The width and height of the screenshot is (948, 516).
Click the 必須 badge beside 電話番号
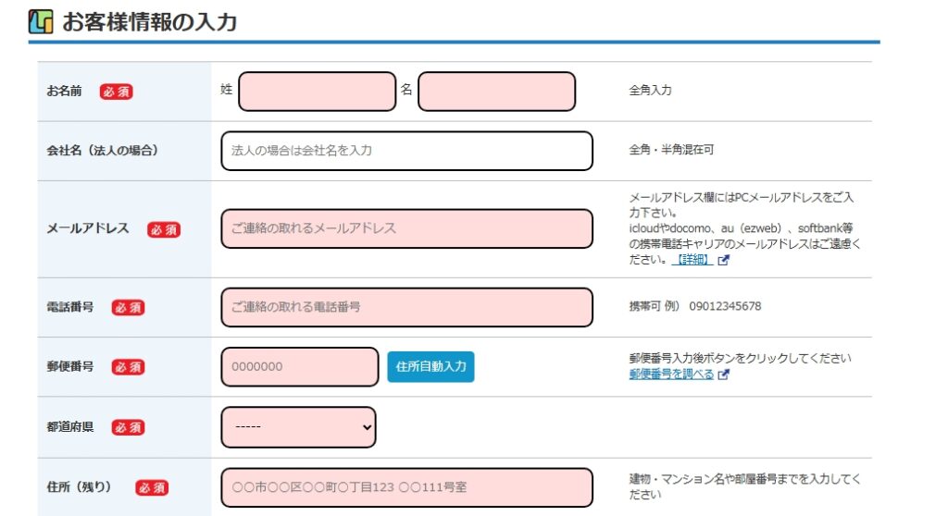[128, 308]
